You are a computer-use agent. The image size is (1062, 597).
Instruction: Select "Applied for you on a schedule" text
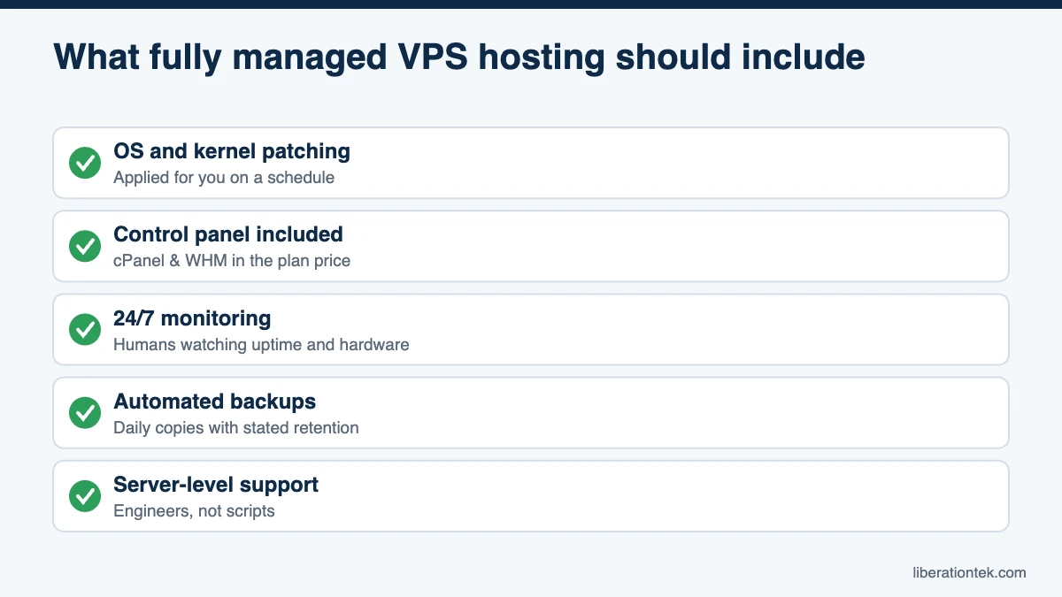224,178
